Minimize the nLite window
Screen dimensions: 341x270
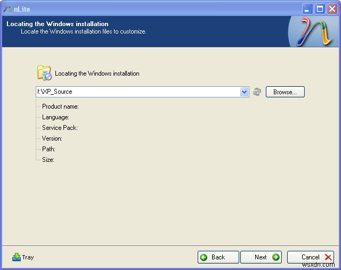click(307, 9)
